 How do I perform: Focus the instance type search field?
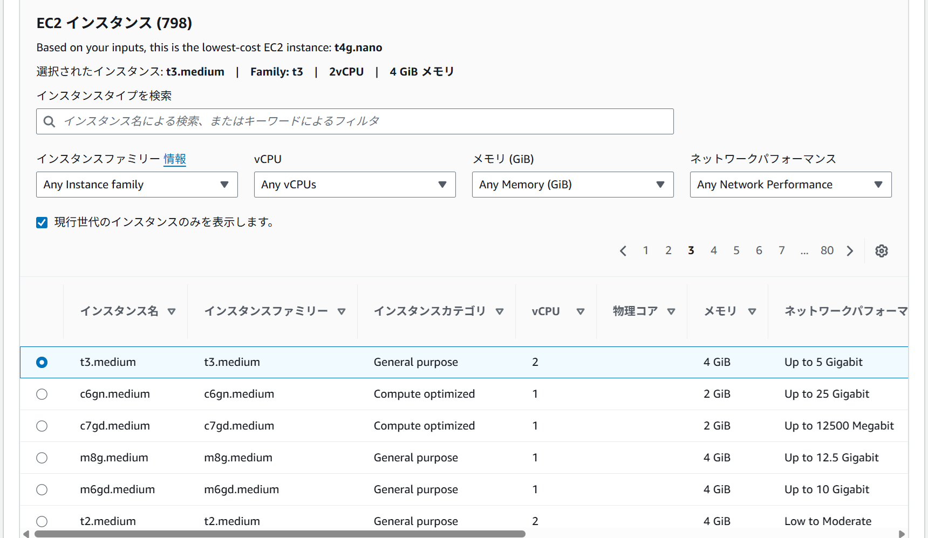click(x=355, y=121)
